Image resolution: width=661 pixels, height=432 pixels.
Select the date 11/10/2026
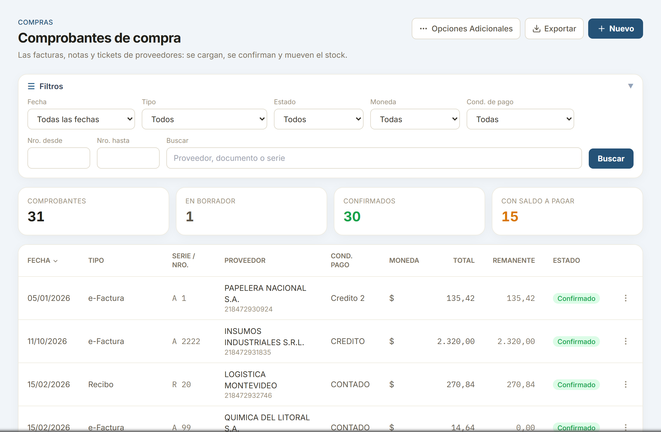(x=47, y=341)
